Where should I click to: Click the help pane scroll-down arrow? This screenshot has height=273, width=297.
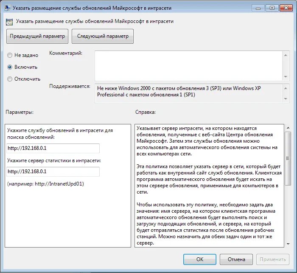[x=288, y=244]
